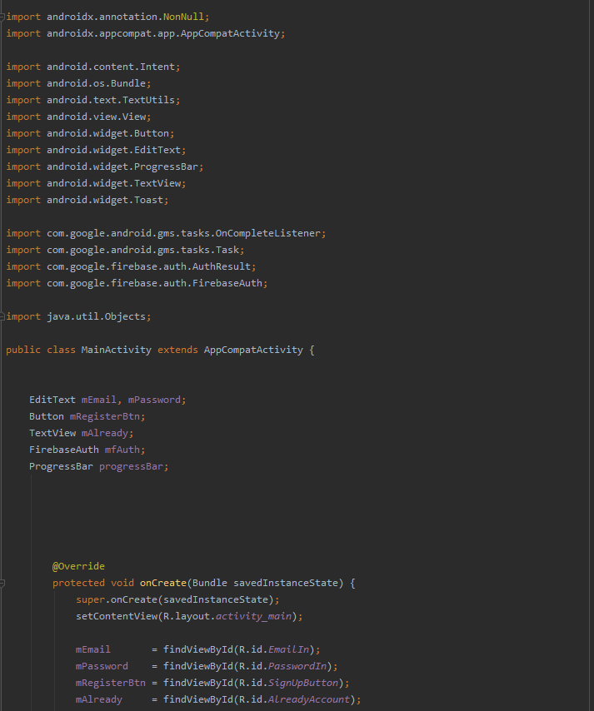The width and height of the screenshot is (594, 711).
Task: Click Task in the gms.tasks.Task import
Action: click(x=227, y=250)
